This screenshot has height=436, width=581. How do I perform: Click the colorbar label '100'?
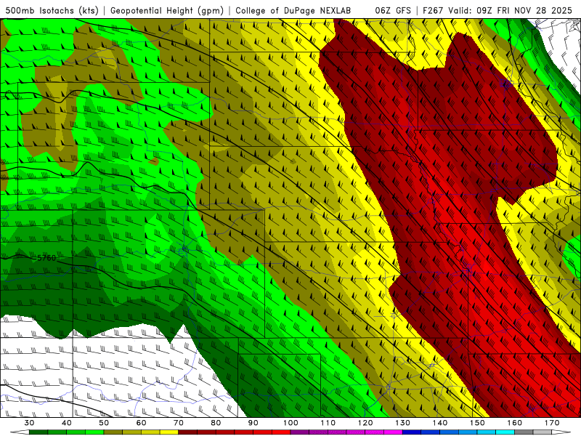point(290,423)
